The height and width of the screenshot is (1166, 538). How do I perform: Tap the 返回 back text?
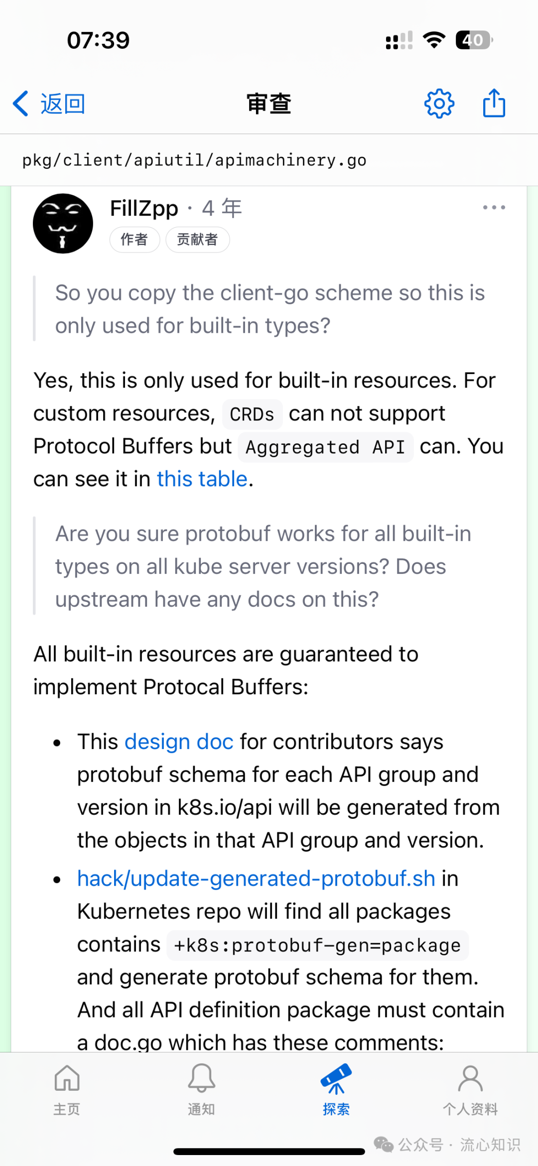[x=63, y=104]
